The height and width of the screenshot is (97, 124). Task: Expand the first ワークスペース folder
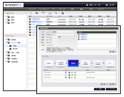[x=6, y=39]
